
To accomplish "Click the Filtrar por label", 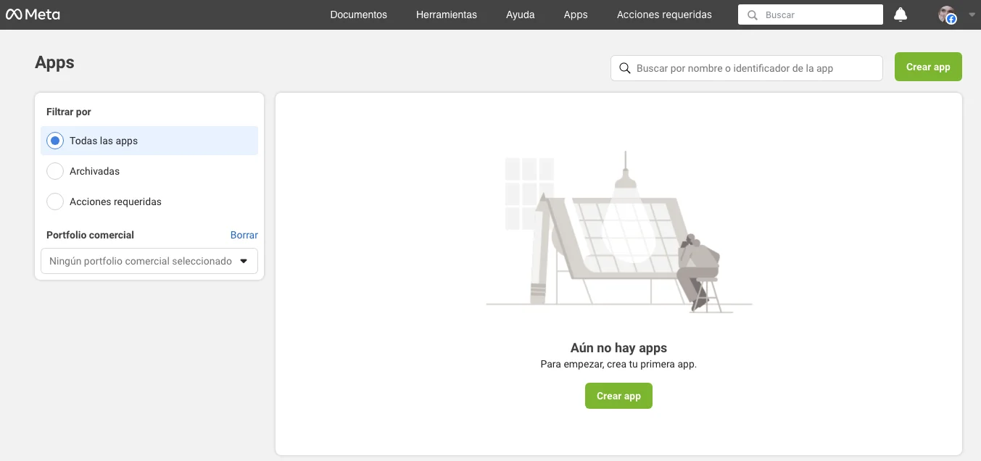I will [69, 112].
